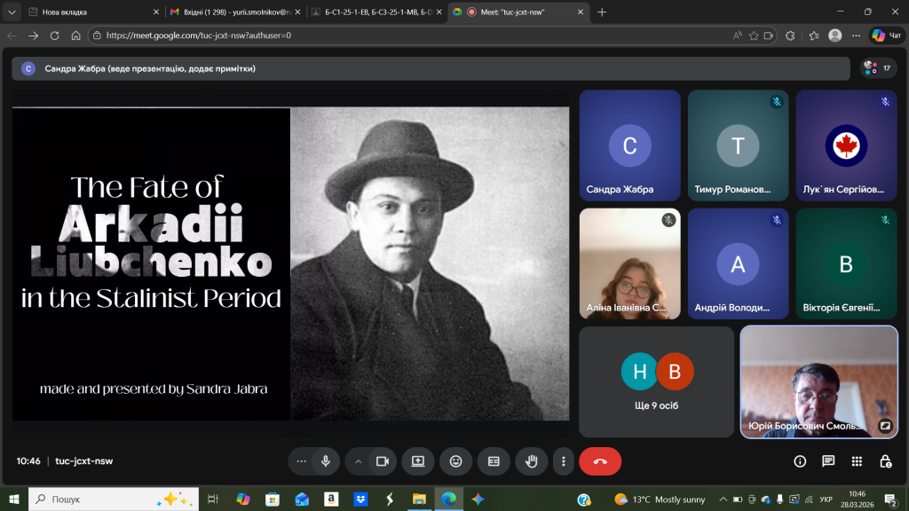Click the 'Ще 9 осіб' tile
The height and width of the screenshot is (511, 909).
(657, 381)
